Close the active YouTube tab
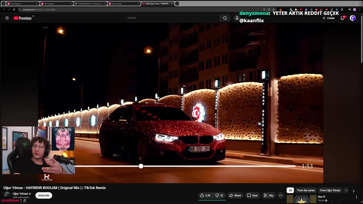Screen dimensions: 363x204 172,3
